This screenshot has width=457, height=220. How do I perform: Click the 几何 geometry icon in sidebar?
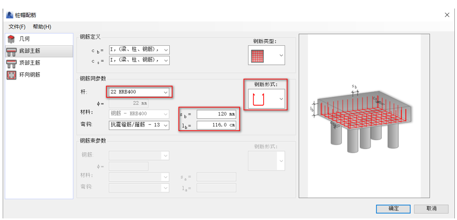click(x=11, y=39)
